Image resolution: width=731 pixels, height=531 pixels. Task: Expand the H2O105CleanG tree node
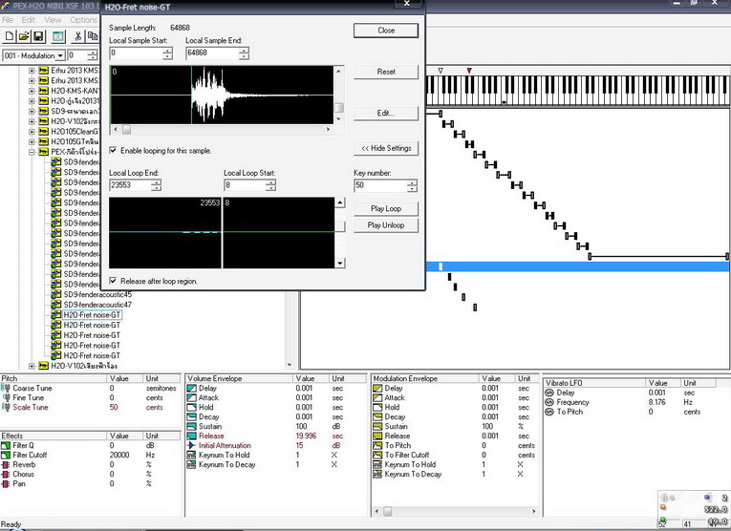32,131
